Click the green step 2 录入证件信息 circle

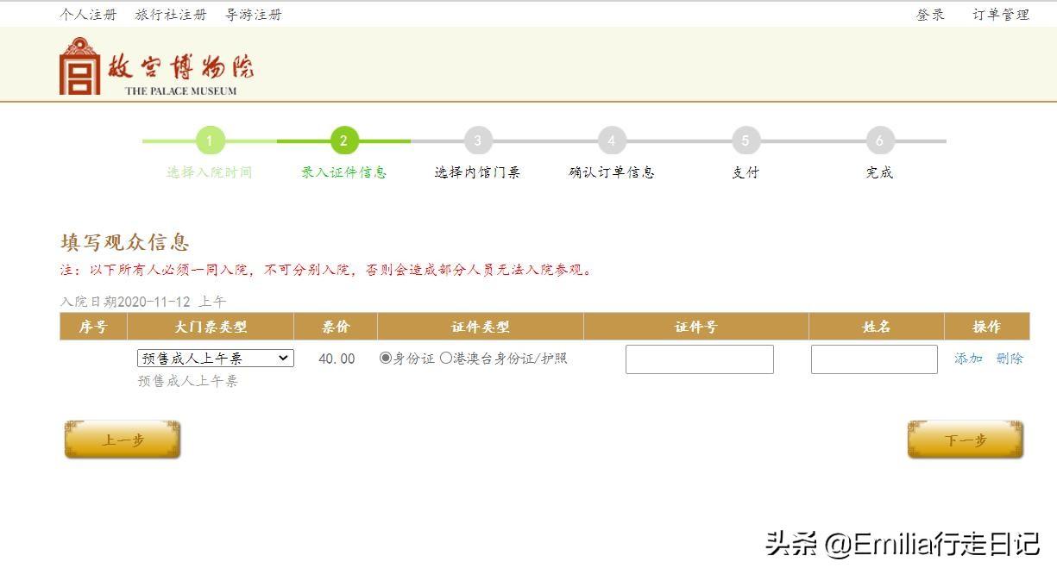tap(343, 140)
